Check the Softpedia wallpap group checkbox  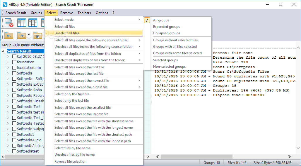[14, 129]
